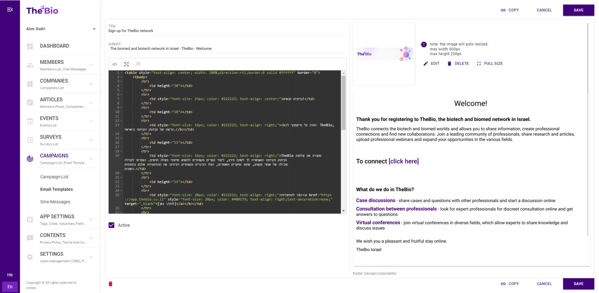Go to Dashboard menu item

[55, 46]
